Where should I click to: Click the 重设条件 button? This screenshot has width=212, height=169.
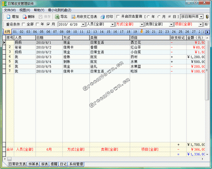13,24
